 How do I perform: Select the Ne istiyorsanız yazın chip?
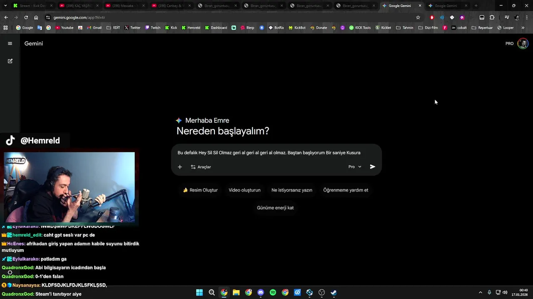pos(292,190)
